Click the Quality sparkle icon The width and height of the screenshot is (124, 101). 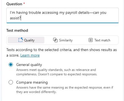pyautogui.click(x=21, y=40)
